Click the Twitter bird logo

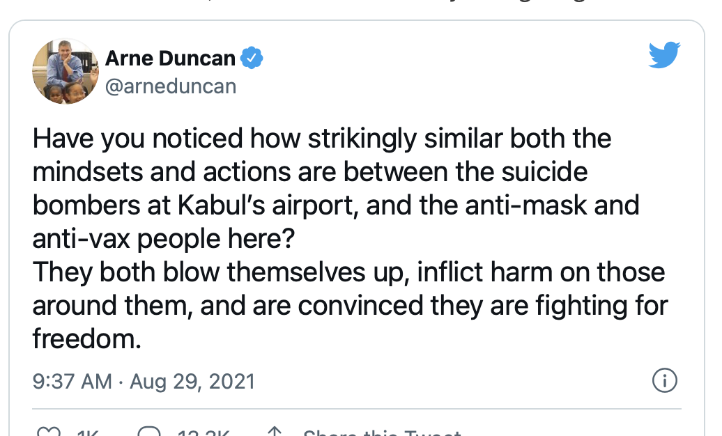click(664, 55)
